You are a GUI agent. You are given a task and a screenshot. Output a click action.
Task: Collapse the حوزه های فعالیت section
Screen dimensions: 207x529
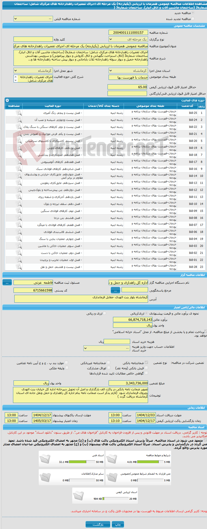pos(7,100)
